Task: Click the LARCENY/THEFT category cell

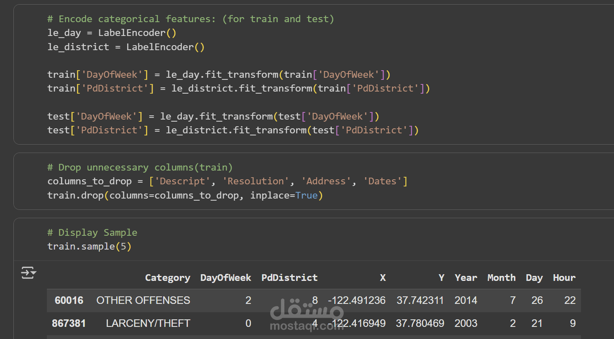Action: click(148, 324)
